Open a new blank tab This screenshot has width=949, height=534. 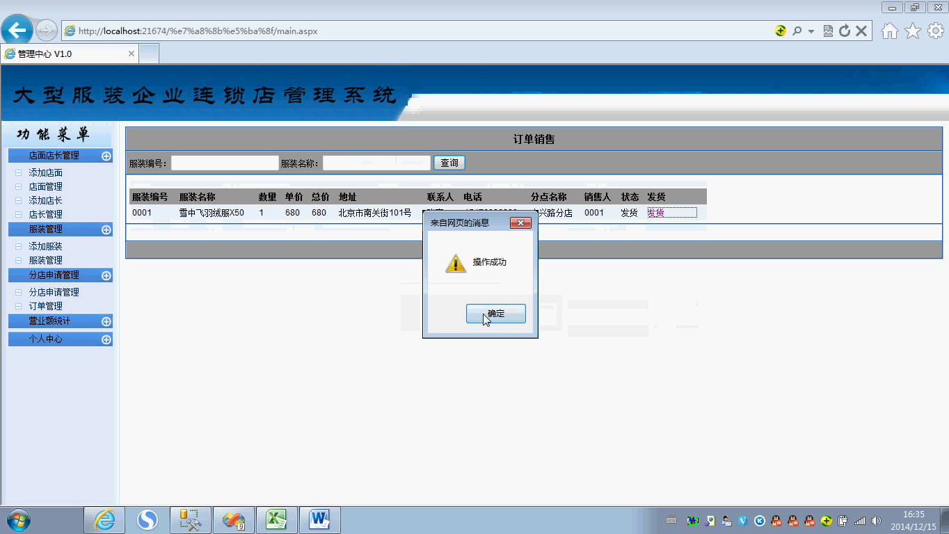(x=149, y=54)
